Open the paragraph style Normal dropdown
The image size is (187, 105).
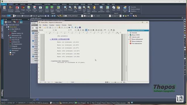(x=53, y=30)
